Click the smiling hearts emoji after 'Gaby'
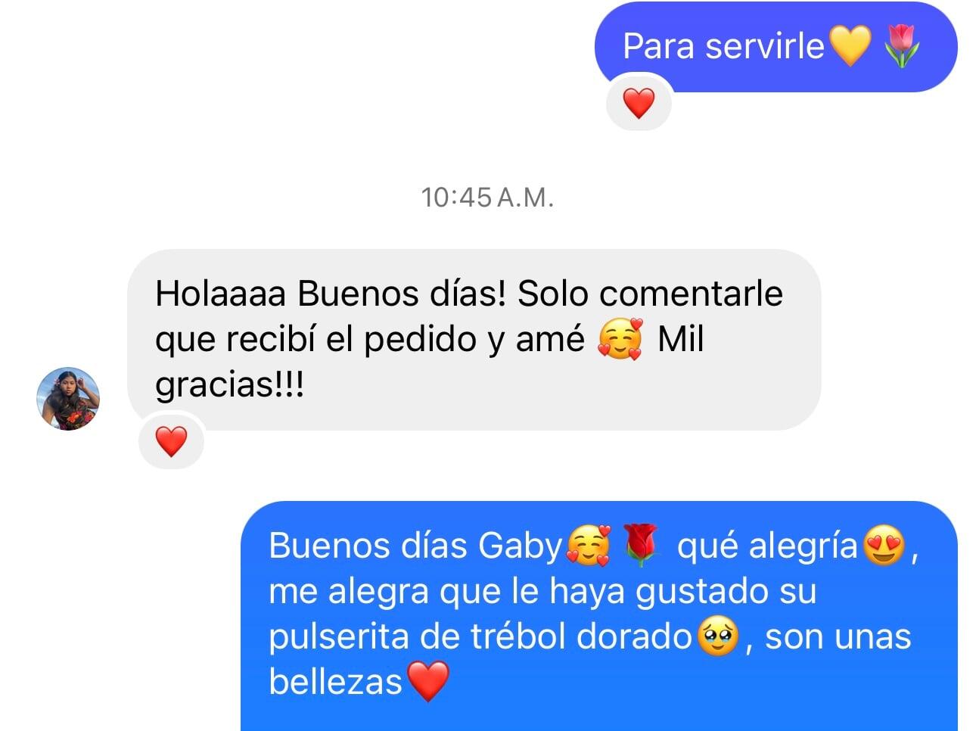 pyautogui.click(x=588, y=546)
